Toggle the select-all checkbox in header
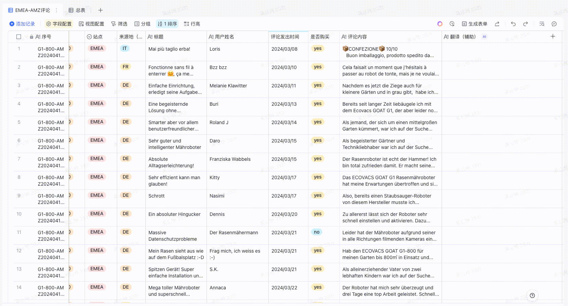Image resolution: width=568 pixels, height=306 pixels. tap(19, 37)
